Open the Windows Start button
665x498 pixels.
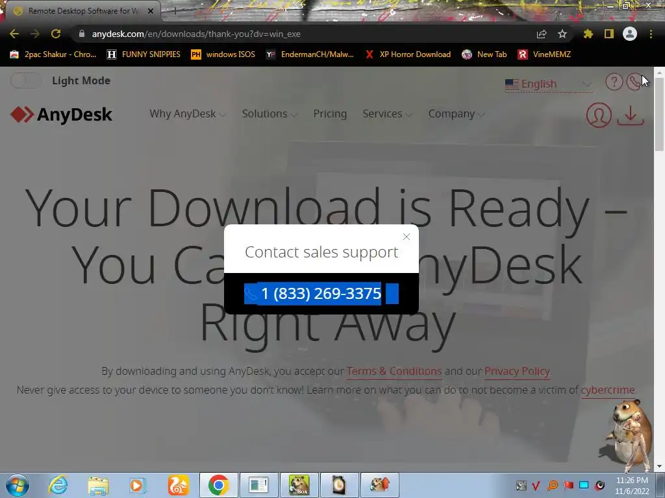(17, 485)
